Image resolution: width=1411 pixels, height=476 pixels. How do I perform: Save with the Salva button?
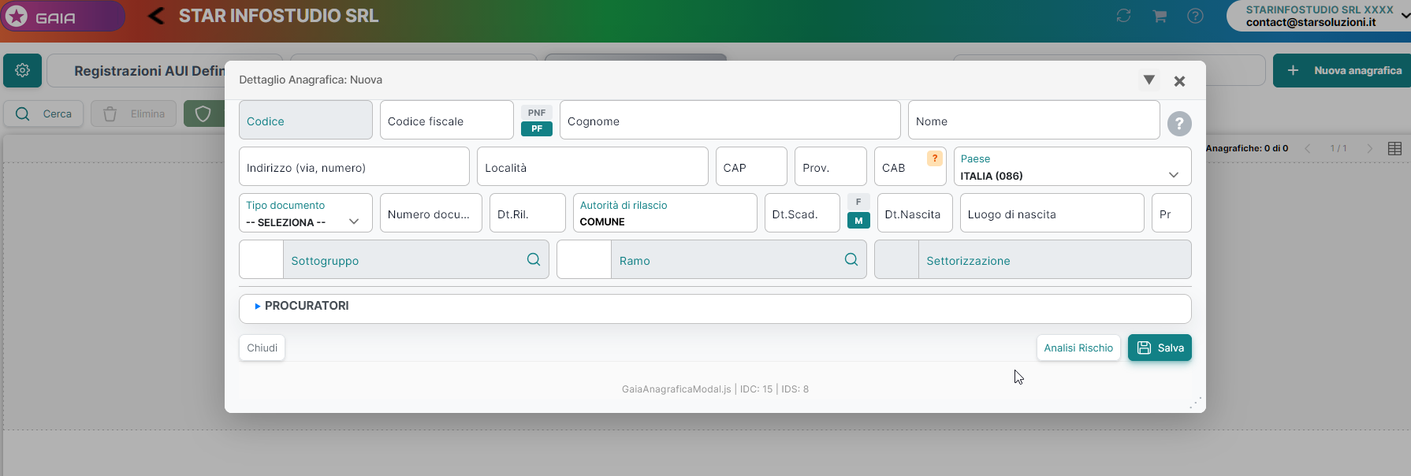point(1160,348)
